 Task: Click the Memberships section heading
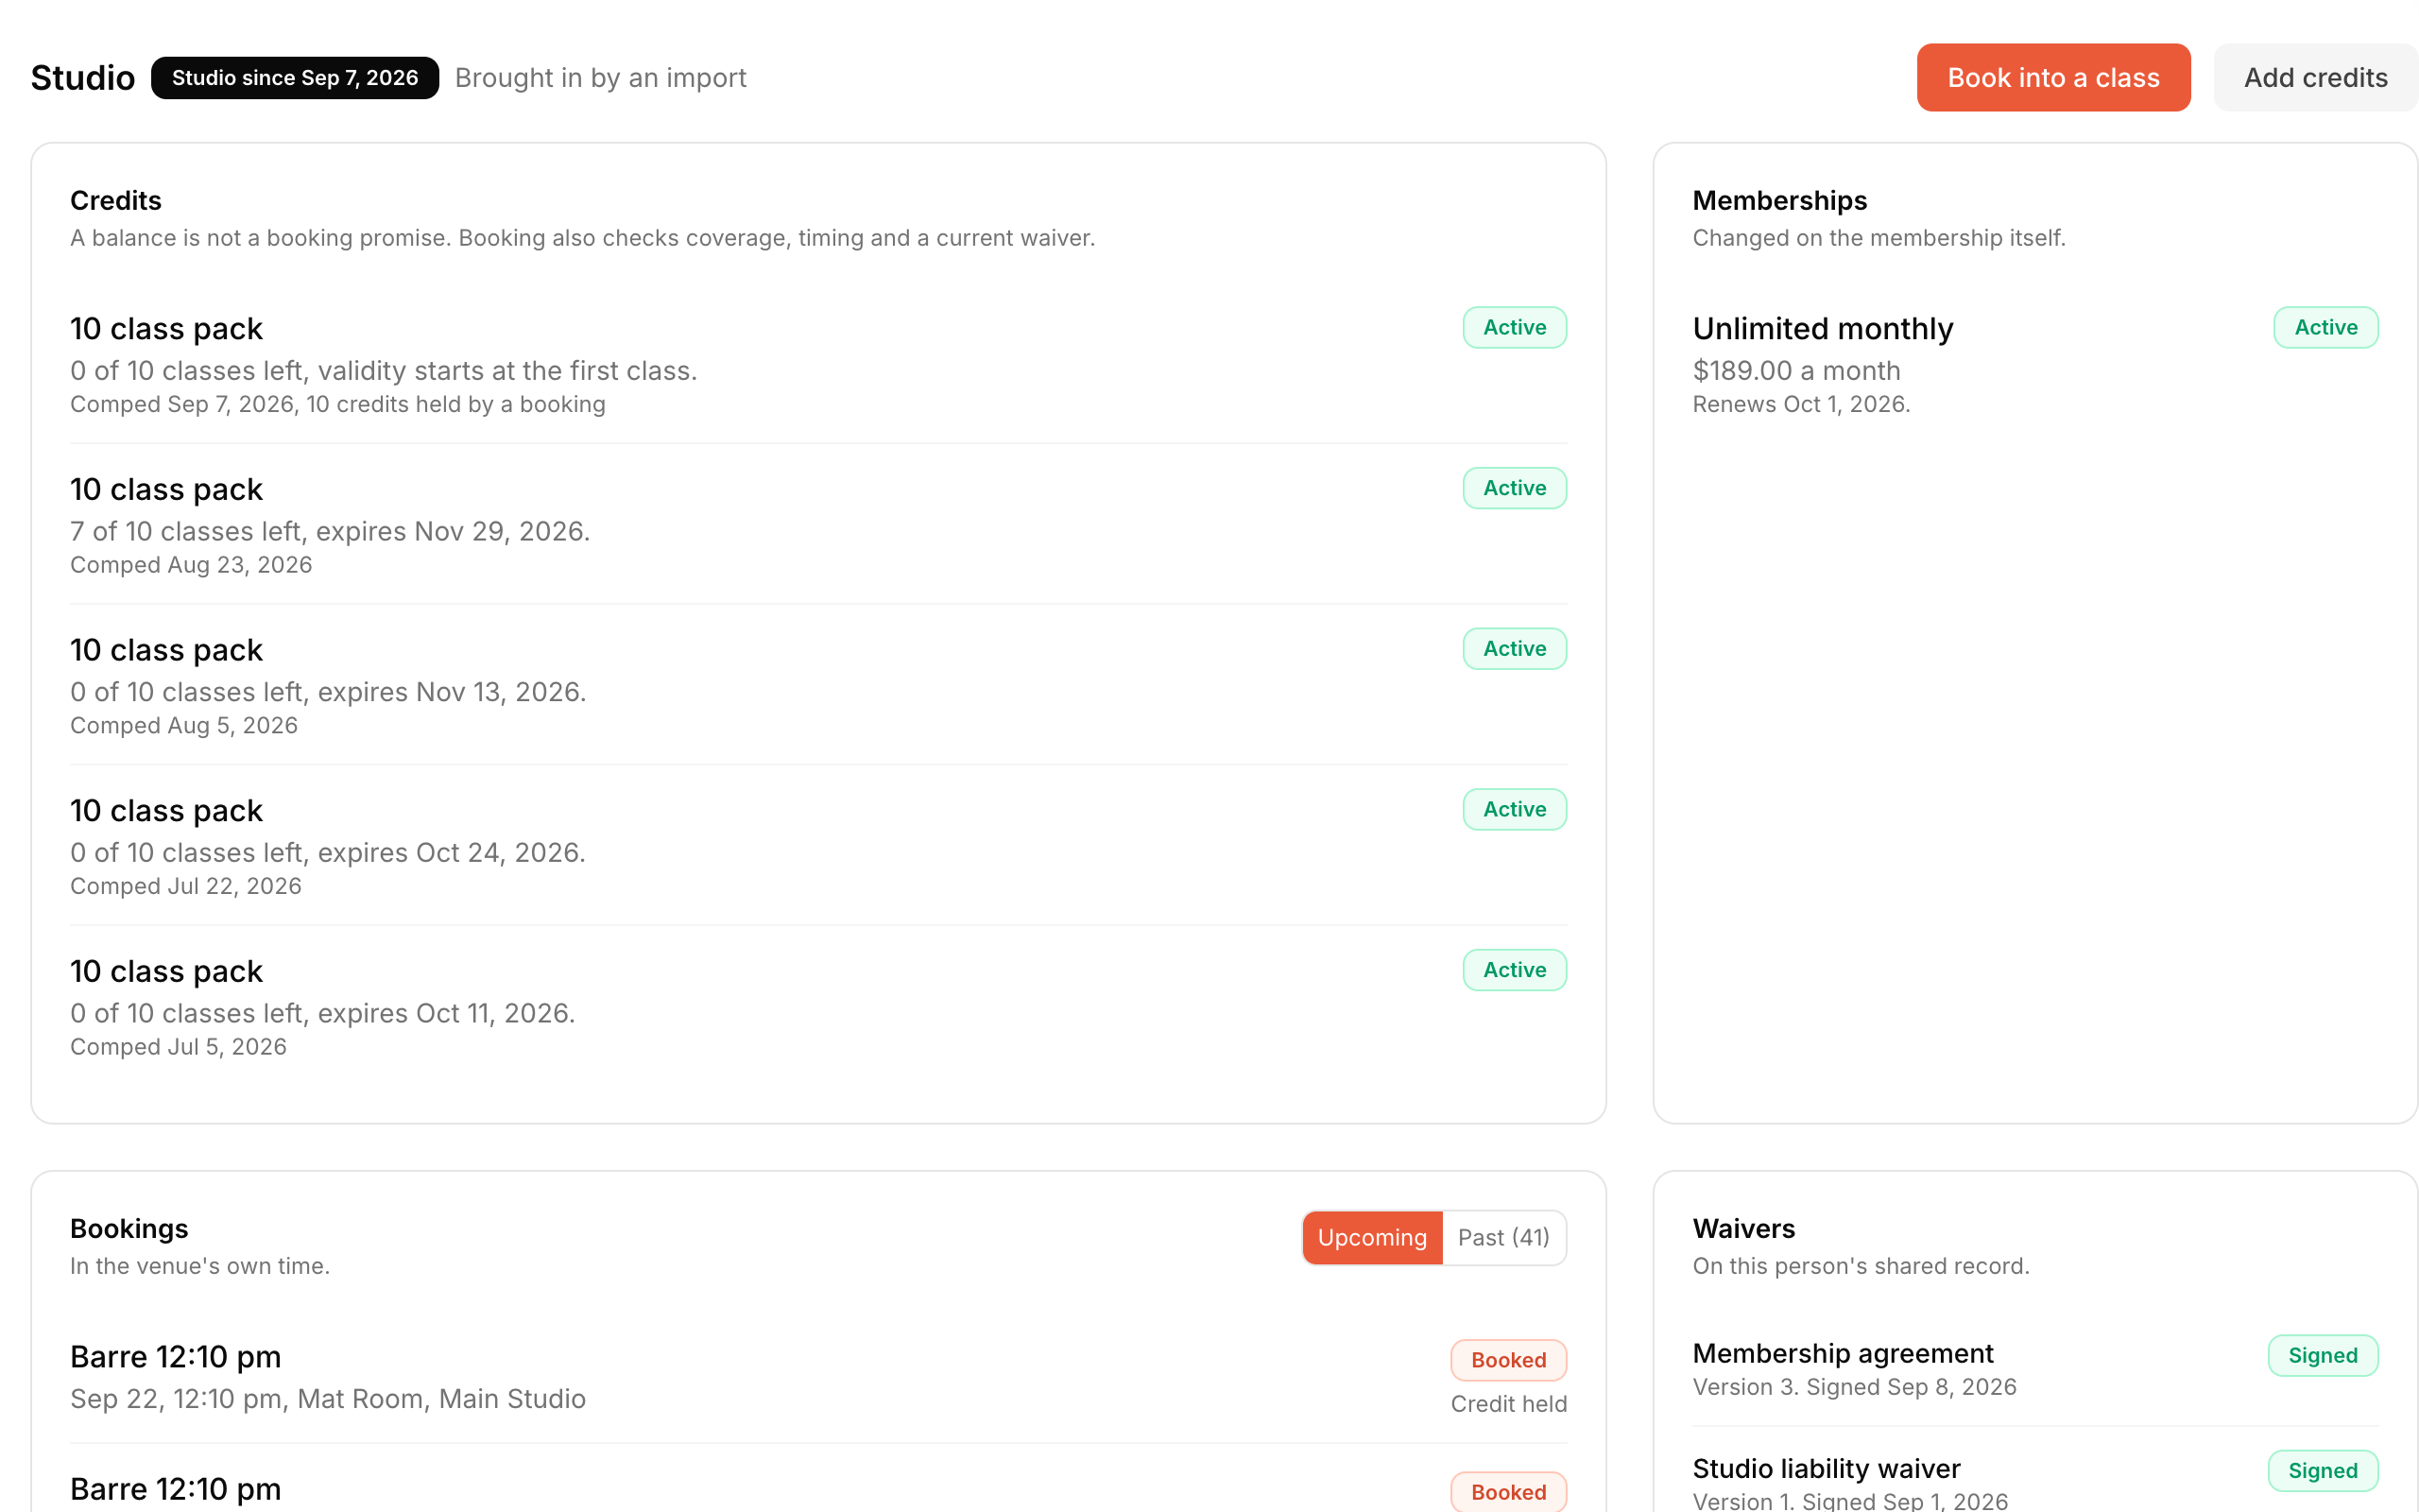pos(1779,200)
